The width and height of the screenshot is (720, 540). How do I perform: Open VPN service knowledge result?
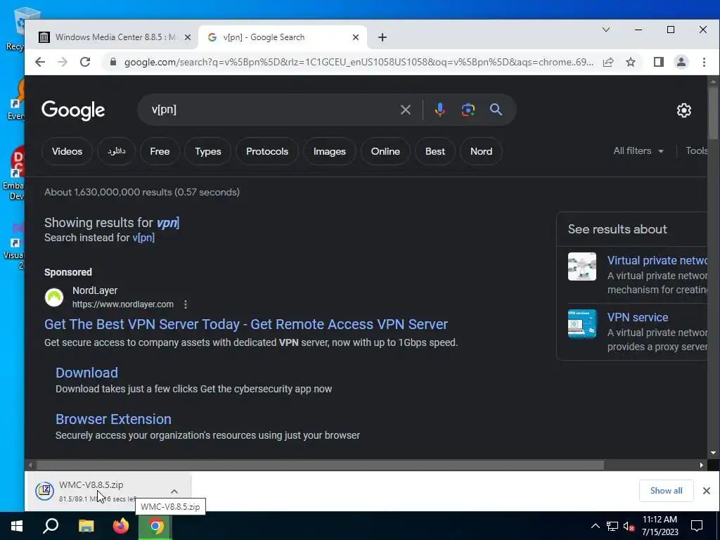click(x=637, y=317)
